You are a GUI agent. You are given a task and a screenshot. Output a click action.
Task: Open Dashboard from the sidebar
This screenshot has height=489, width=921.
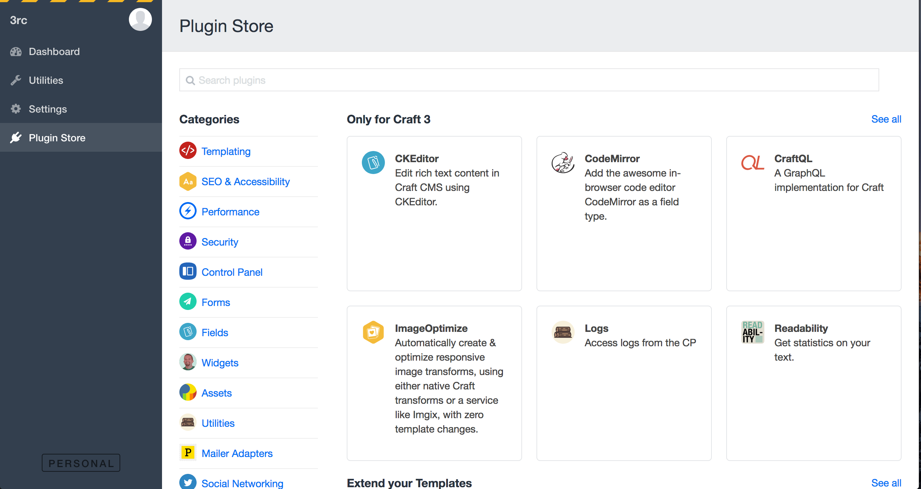point(54,51)
